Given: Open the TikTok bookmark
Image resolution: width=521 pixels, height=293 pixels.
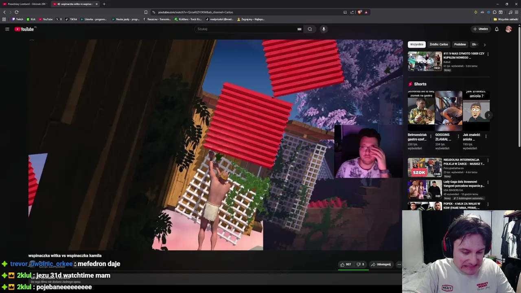Looking at the screenshot, I should 71,19.
